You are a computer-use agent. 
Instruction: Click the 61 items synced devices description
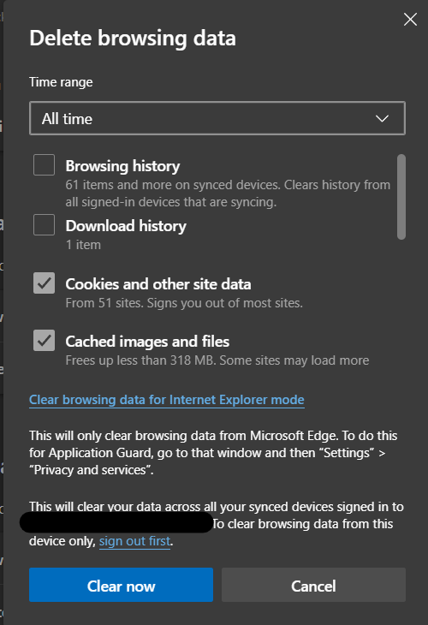click(x=228, y=193)
